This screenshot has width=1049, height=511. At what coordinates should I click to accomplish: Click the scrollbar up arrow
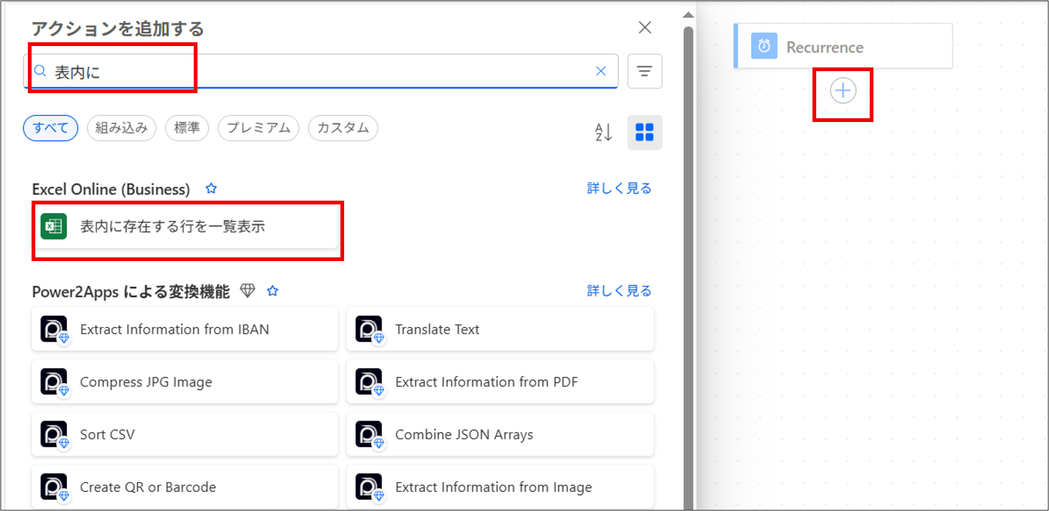pyautogui.click(x=688, y=15)
